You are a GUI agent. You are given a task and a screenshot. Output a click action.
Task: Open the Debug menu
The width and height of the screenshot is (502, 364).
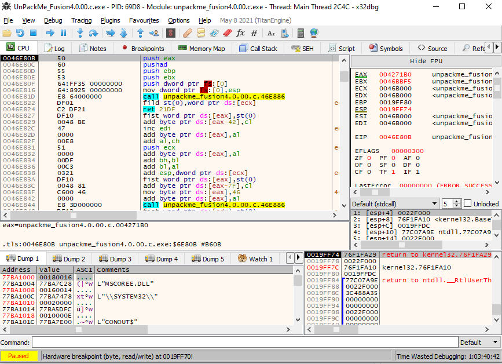pyautogui.click(x=53, y=20)
